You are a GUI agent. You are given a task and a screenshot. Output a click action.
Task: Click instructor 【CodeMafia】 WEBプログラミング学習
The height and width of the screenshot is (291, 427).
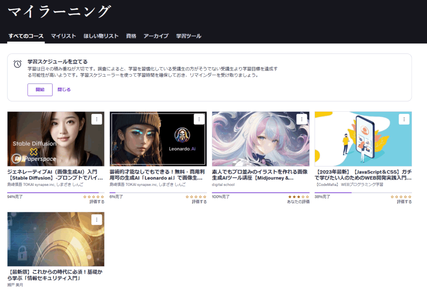pyautogui.click(x=349, y=185)
